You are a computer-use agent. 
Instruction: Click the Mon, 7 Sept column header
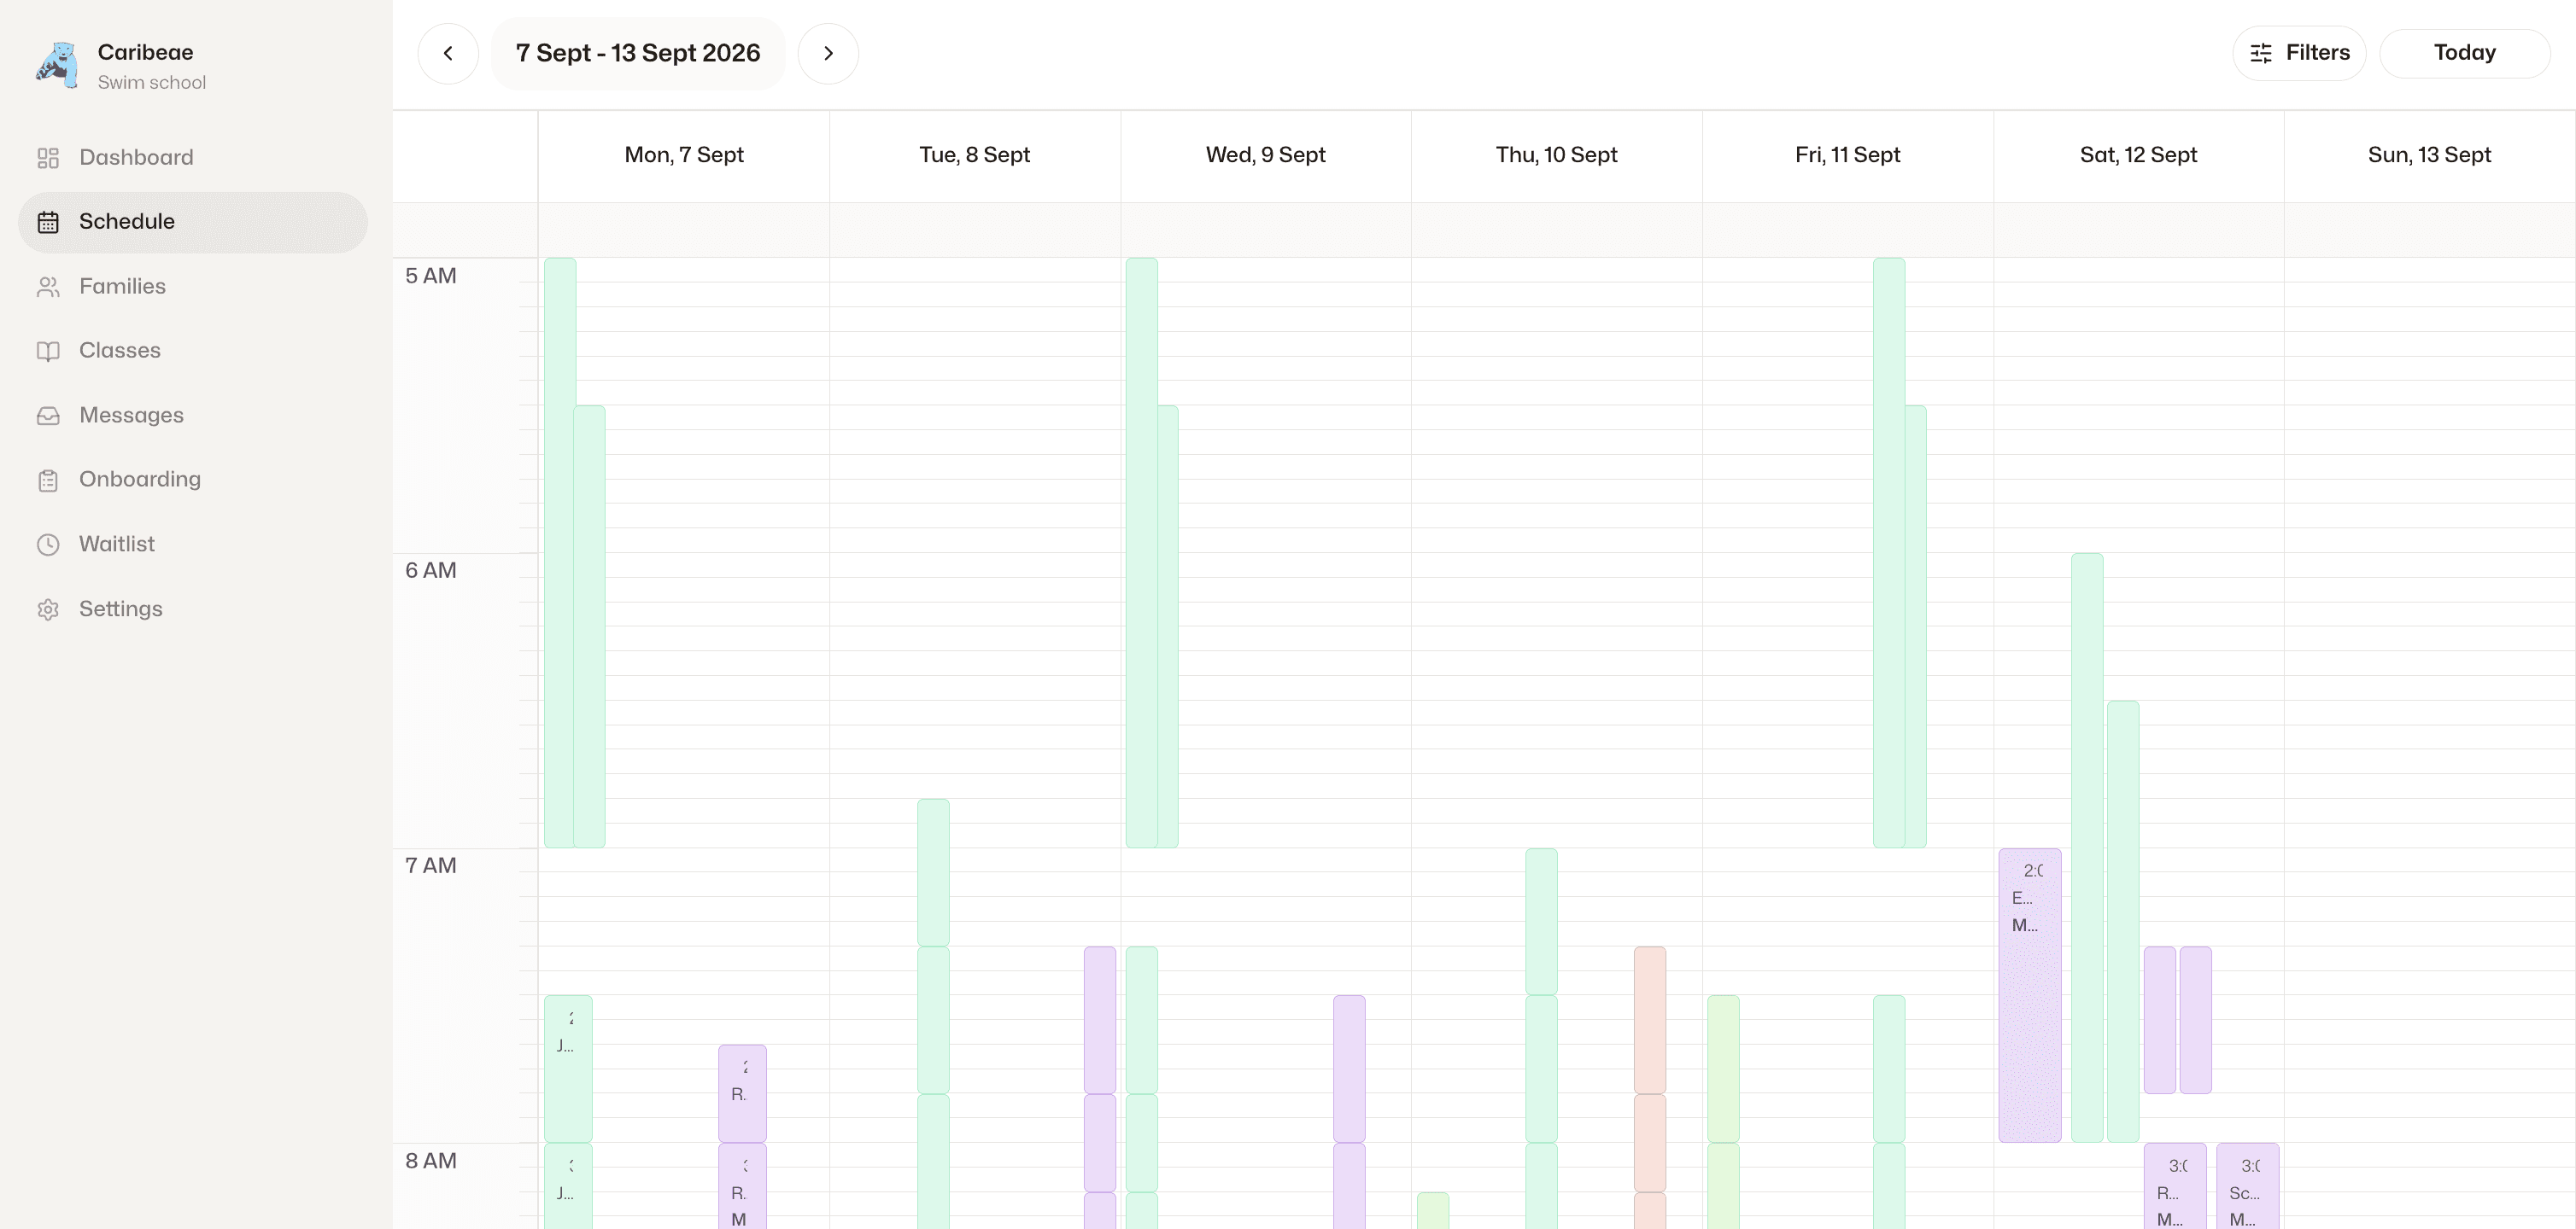click(x=684, y=154)
